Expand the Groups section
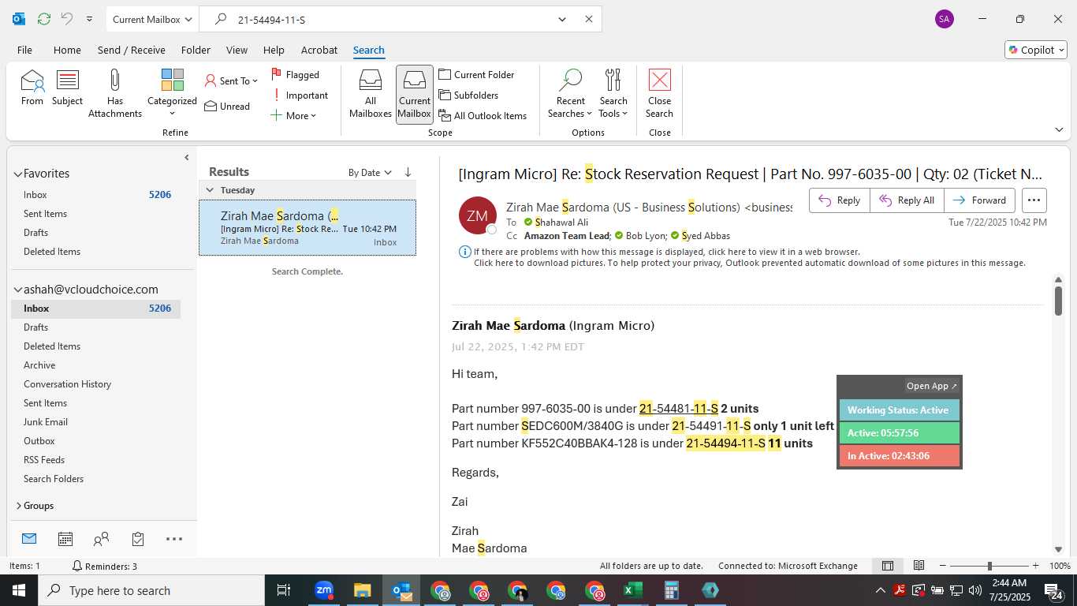This screenshot has width=1077, height=606. tap(18, 506)
